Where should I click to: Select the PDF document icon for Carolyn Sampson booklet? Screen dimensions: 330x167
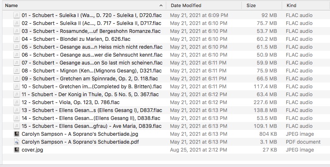[16, 142]
